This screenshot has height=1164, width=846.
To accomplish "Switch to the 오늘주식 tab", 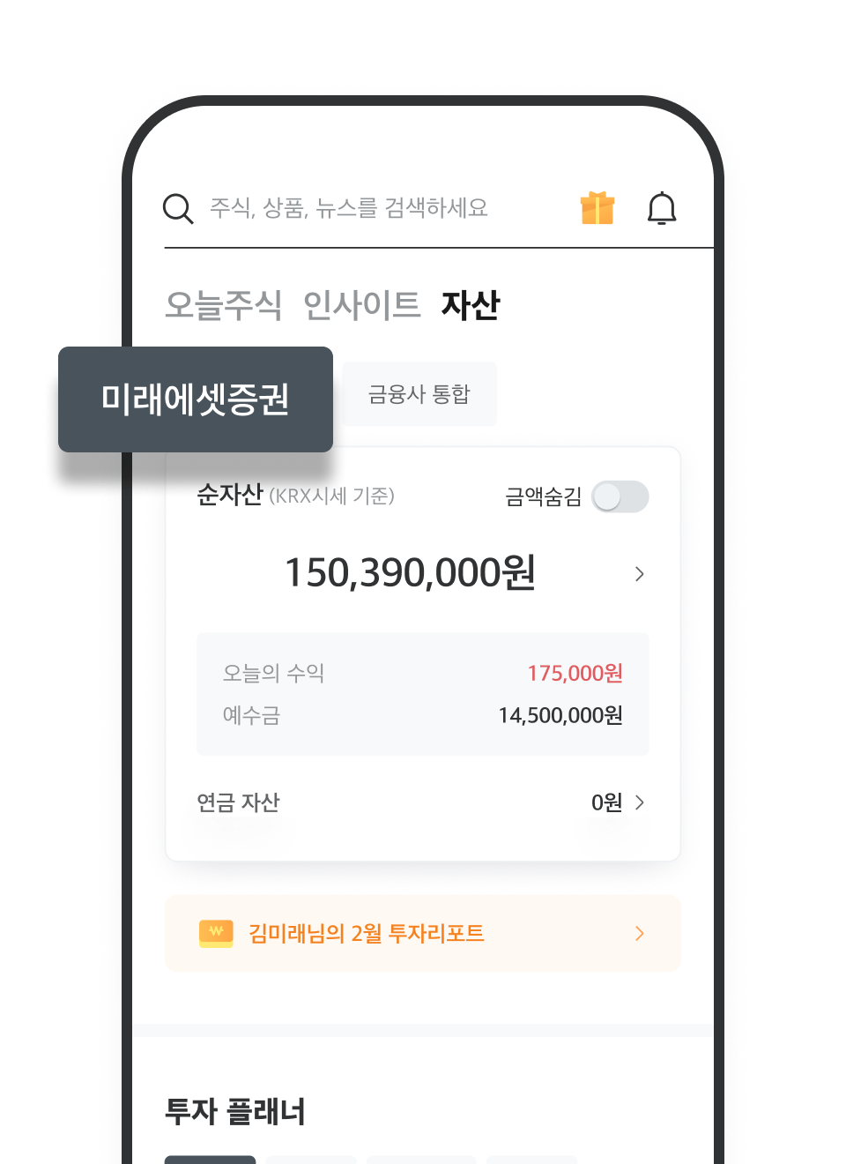I will click(223, 305).
